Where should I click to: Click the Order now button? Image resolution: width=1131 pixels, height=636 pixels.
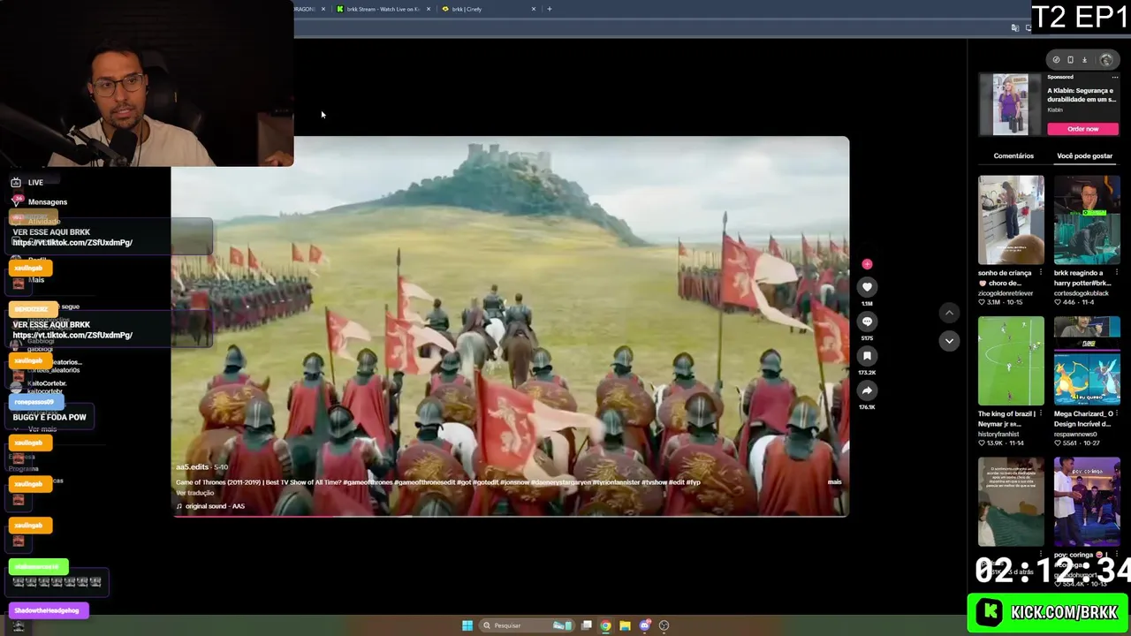[x=1082, y=129]
